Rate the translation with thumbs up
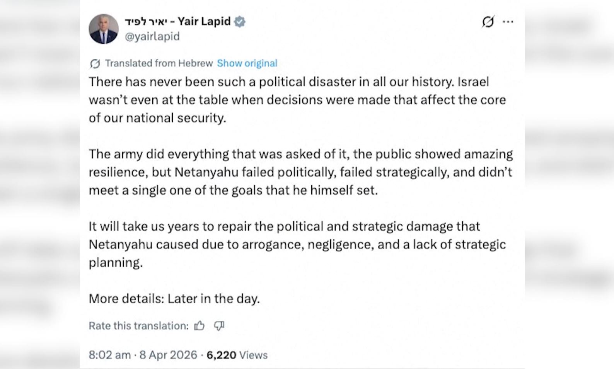 (x=200, y=326)
